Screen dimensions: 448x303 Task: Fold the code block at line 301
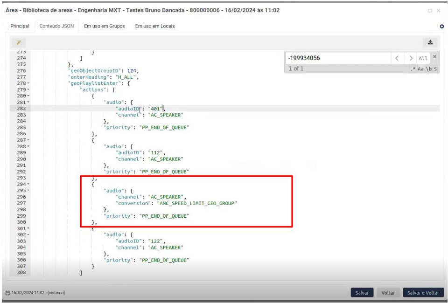pyautogui.click(x=29, y=228)
